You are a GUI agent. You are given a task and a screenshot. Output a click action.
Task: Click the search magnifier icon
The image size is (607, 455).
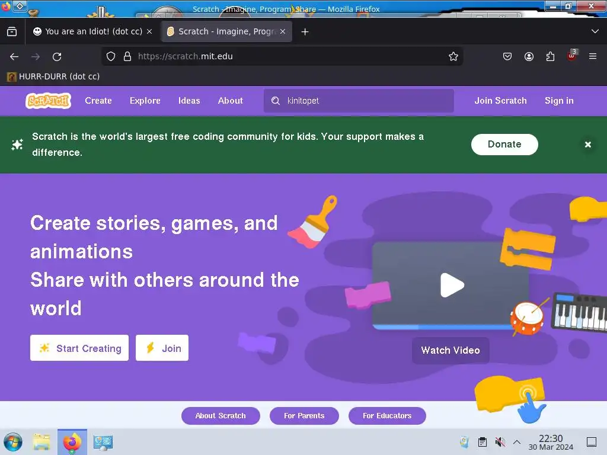tap(275, 101)
